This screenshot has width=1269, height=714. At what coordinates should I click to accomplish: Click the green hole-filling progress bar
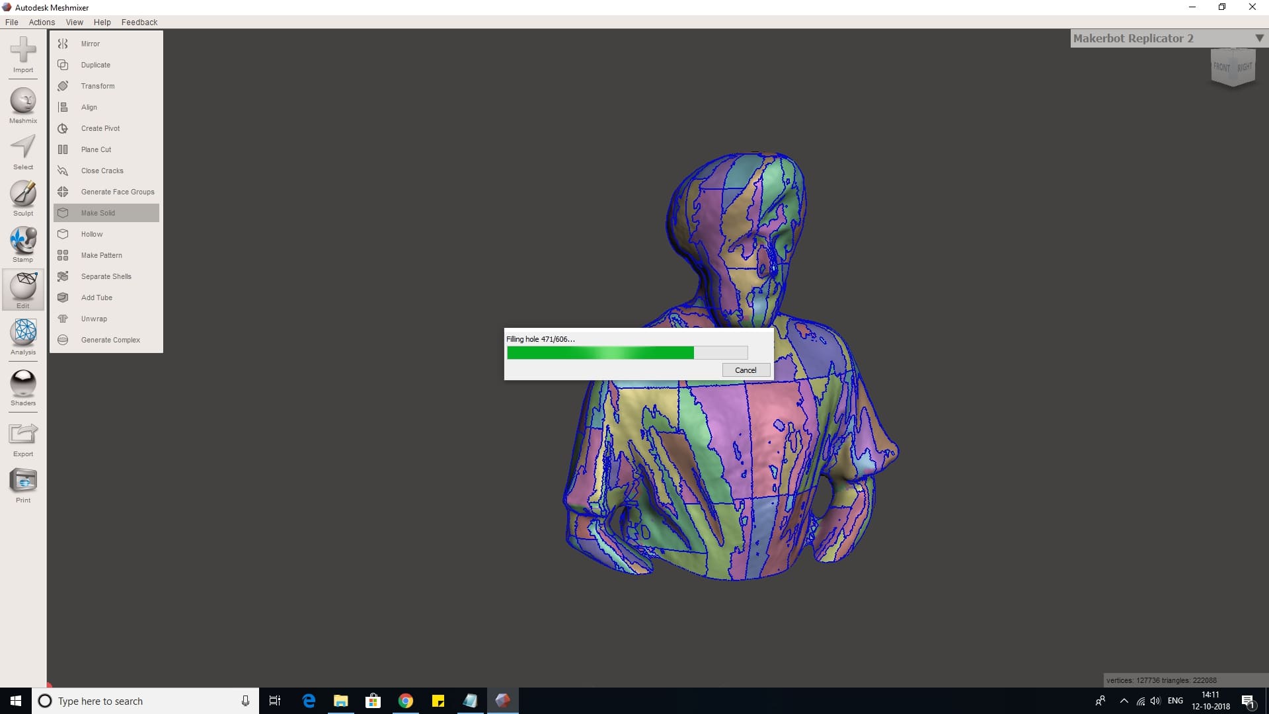[627, 353]
